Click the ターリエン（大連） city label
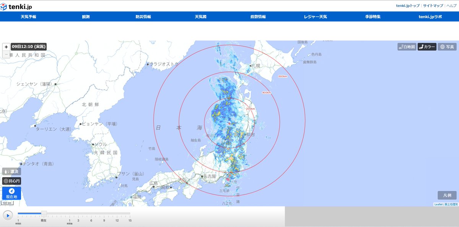This screenshot has width=459, height=227. tap(53, 129)
